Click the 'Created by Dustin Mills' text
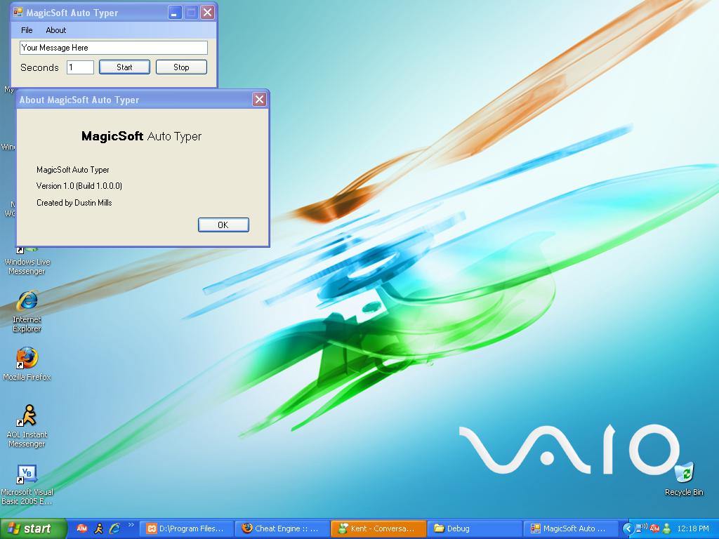The image size is (719, 539). tap(74, 203)
